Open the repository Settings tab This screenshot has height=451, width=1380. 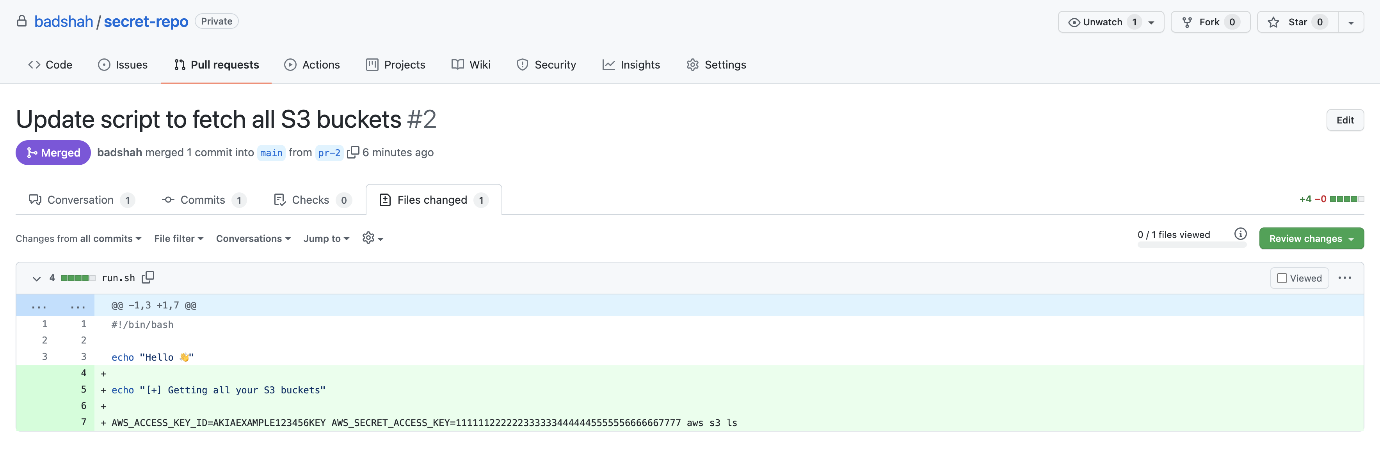click(x=716, y=65)
